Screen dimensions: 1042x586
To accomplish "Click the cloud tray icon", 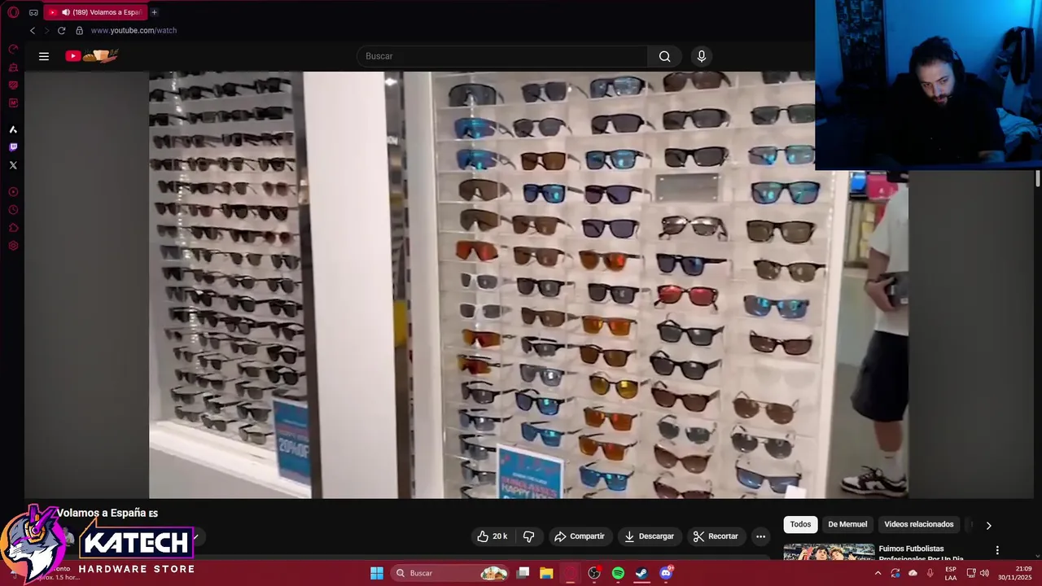I will (913, 573).
